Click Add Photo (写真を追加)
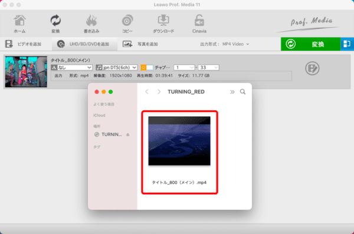 point(140,44)
